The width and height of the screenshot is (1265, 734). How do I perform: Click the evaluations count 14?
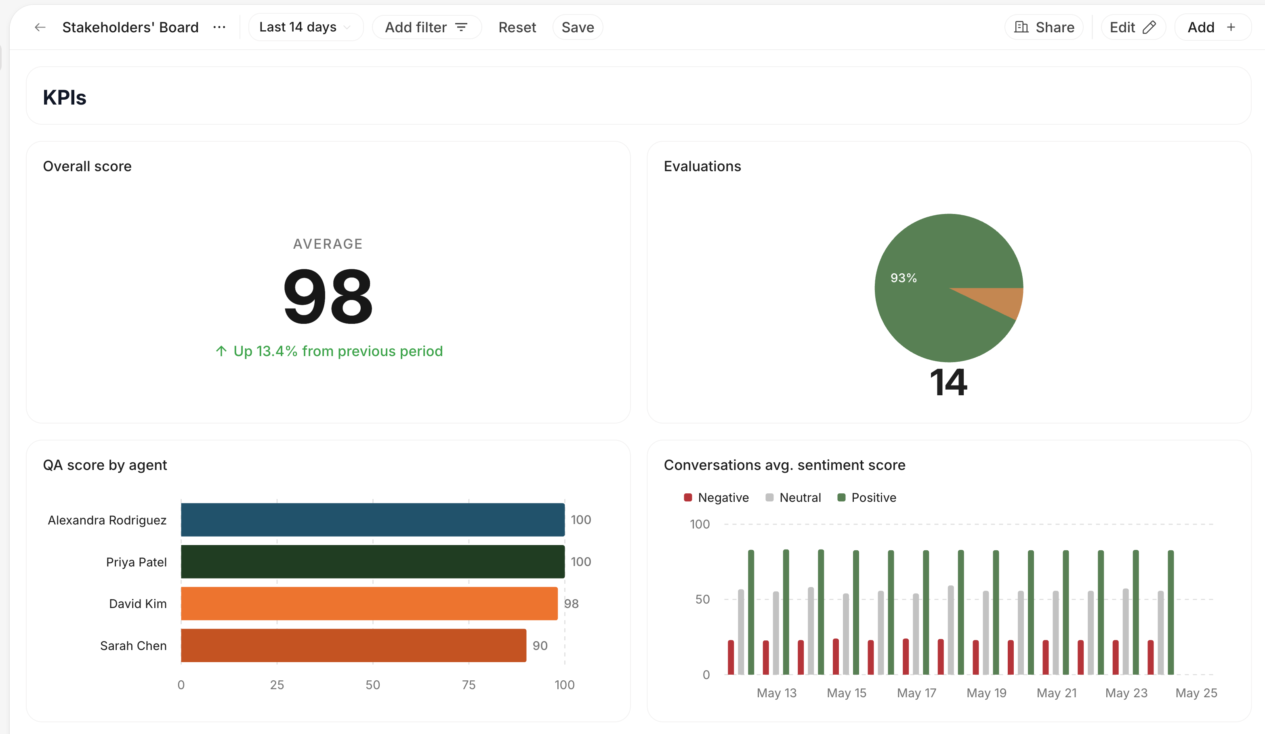pyautogui.click(x=949, y=382)
